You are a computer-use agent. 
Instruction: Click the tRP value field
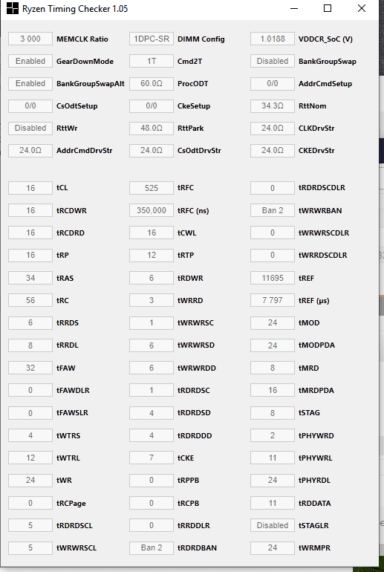point(30,255)
